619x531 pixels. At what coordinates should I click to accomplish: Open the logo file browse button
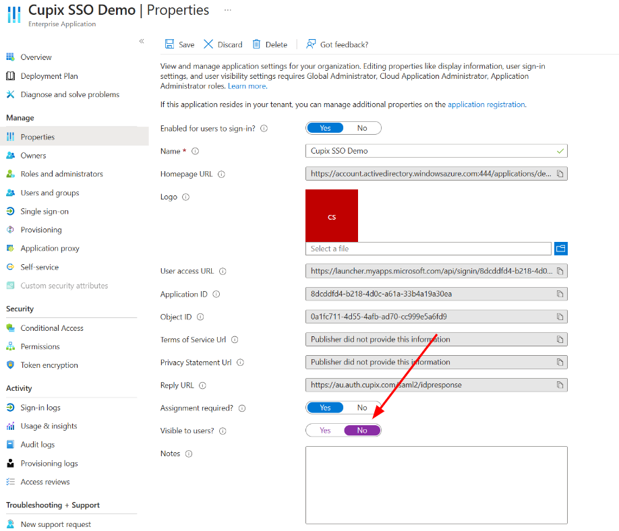[x=560, y=249]
